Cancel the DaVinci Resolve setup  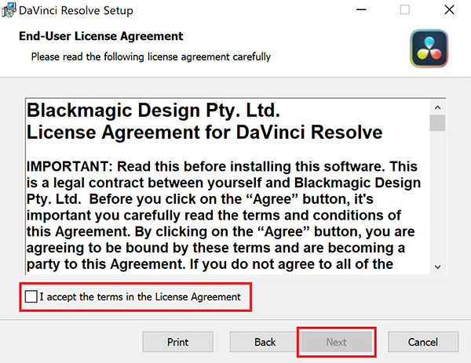[x=423, y=342]
